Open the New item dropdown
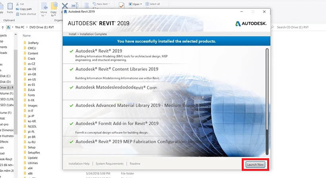Image resolution: width=326 pixels, height=178 pixels. click(101, 4)
